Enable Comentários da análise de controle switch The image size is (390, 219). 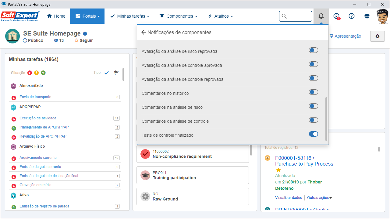click(x=314, y=120)
